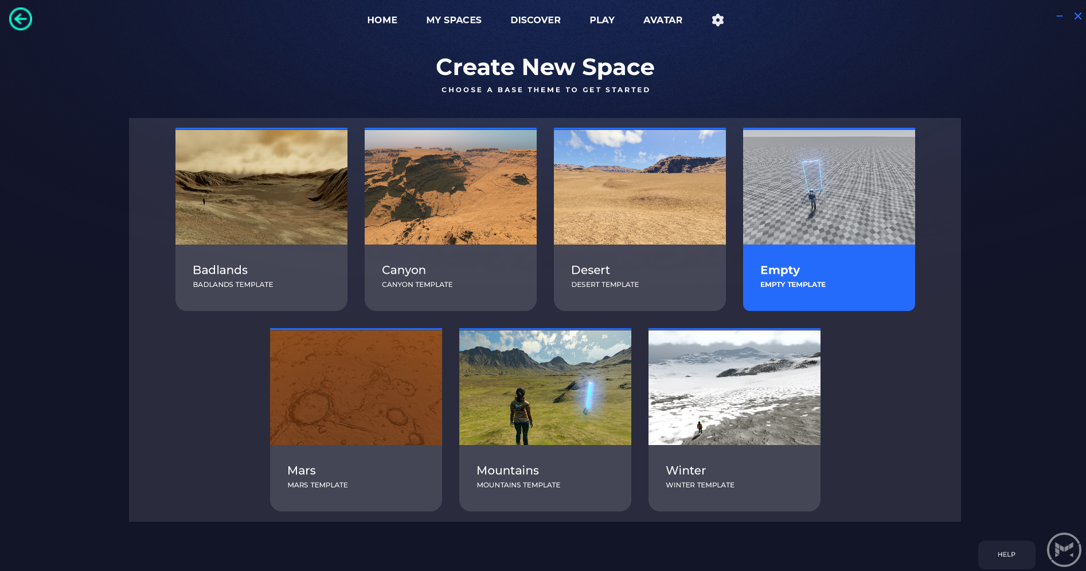Click the settings gear in the navigation bar

pos(717,19)
